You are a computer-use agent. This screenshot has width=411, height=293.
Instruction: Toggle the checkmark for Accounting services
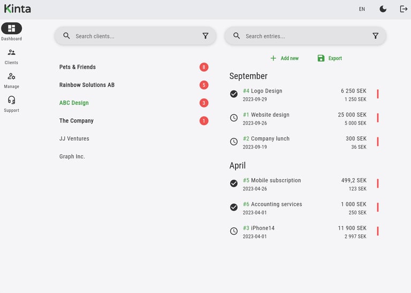pos(234,207)
